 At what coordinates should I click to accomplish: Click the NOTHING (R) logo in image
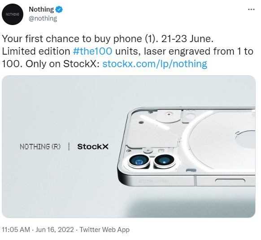(x=40, y=146)
